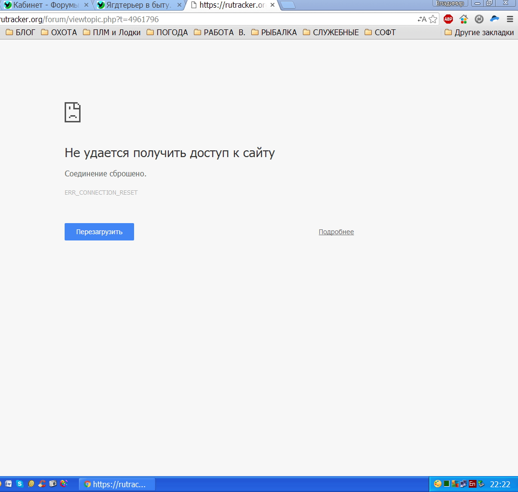This screenshot has height=492, width=518.
Task: Switch to the Ягдтерьер в быту tab
Action: tap(136, 5)
